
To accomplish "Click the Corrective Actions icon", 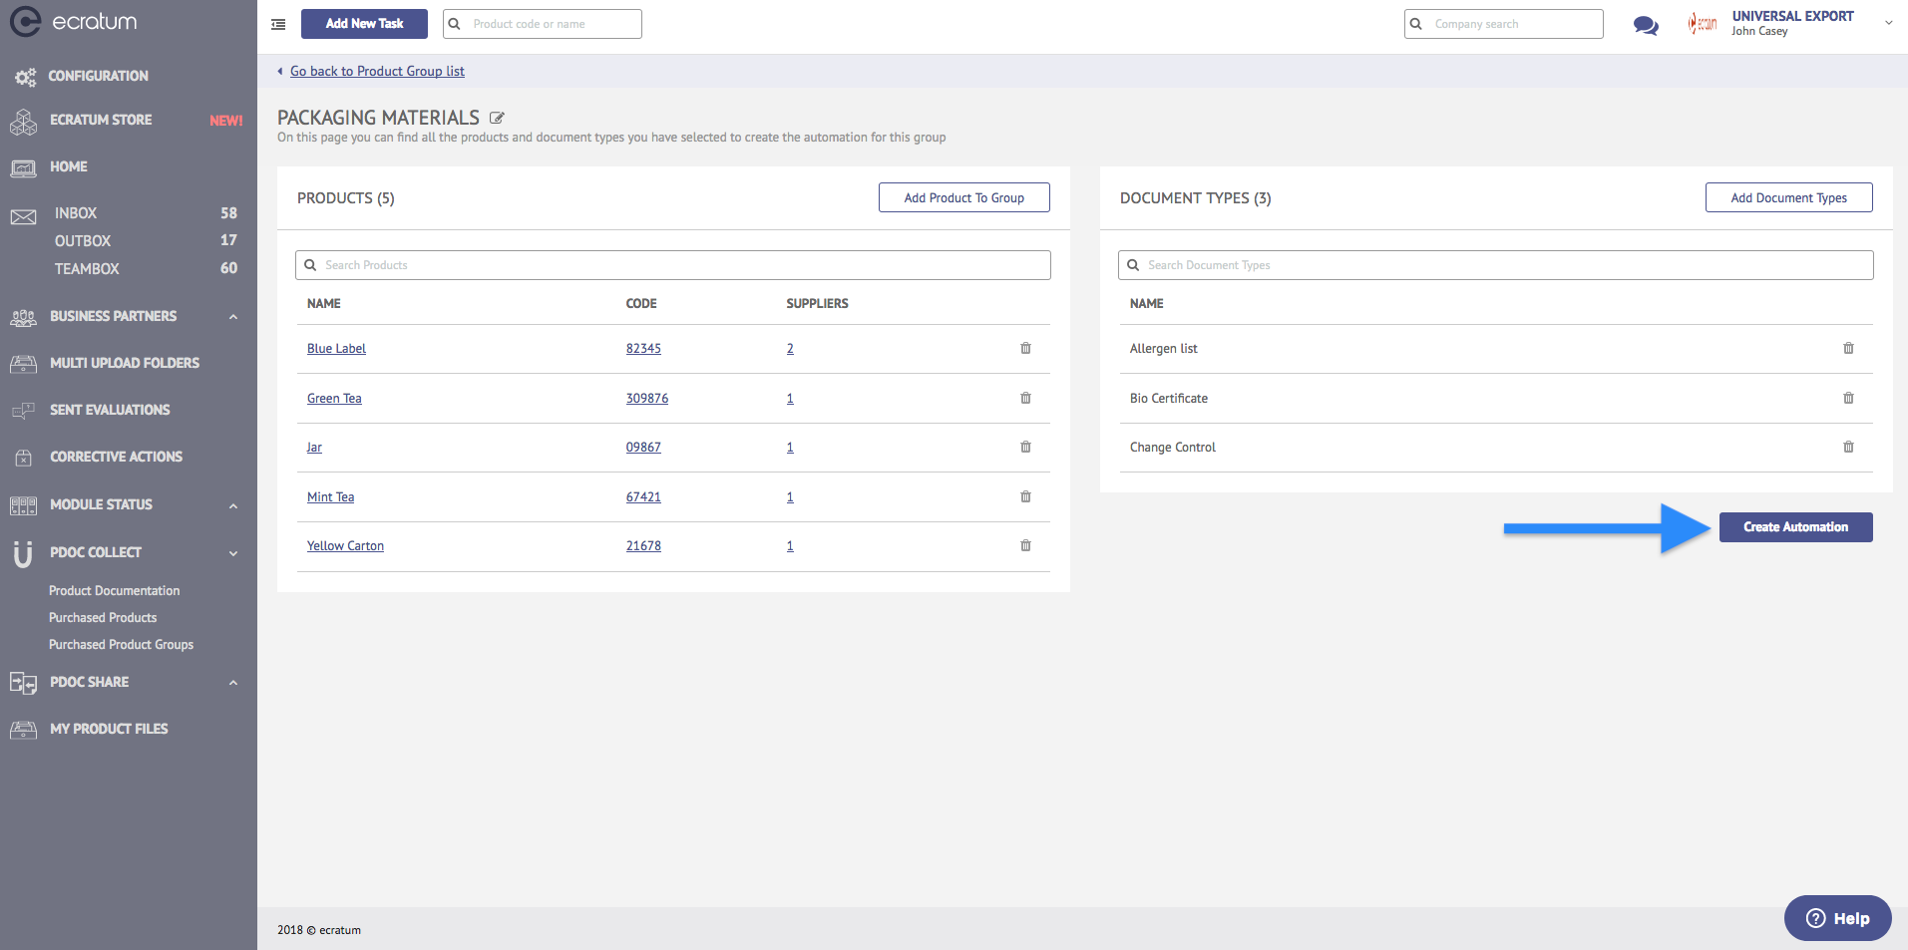I will coord(23,458).
